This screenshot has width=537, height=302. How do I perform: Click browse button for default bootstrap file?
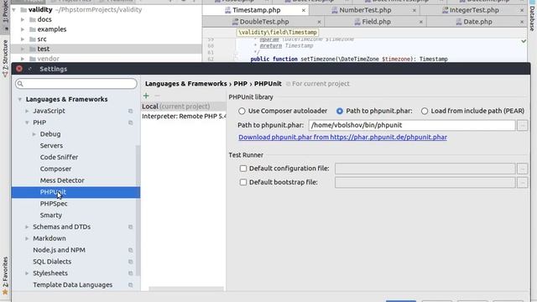pyautogui.click(x=522, y=183)
